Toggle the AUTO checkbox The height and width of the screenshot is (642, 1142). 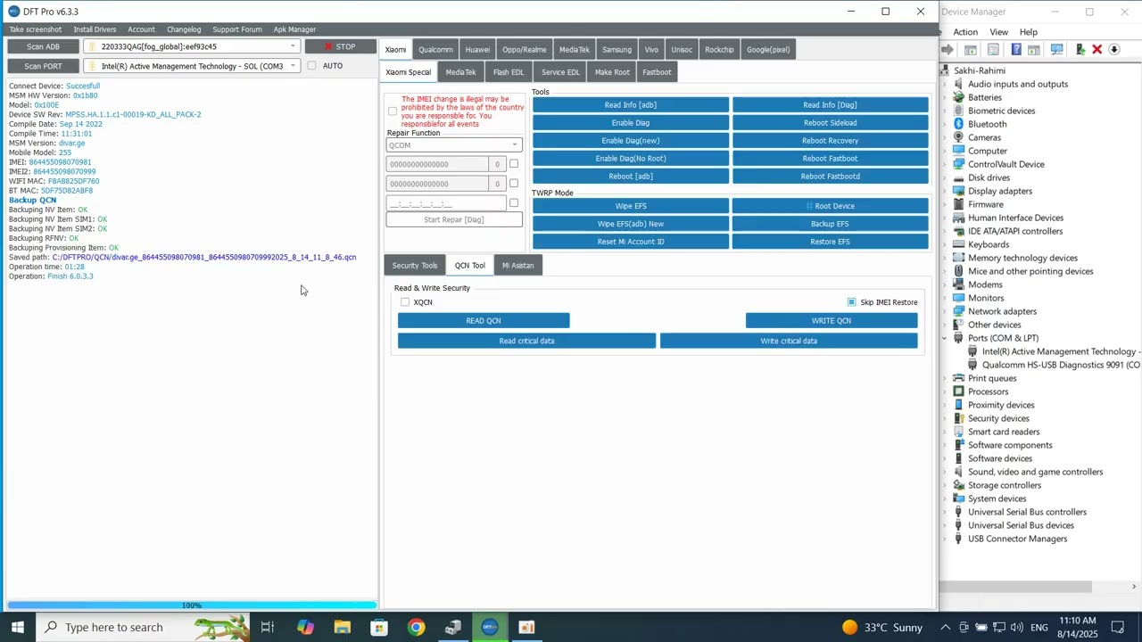point(311,66)
